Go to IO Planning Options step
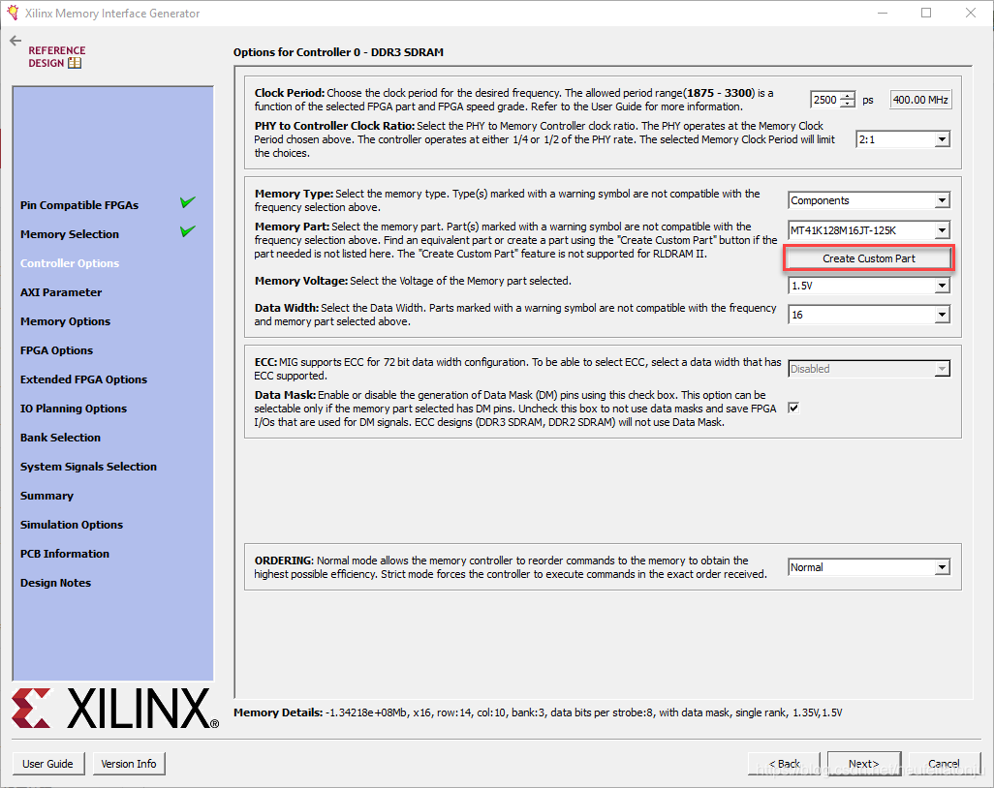 coord(74,409)
